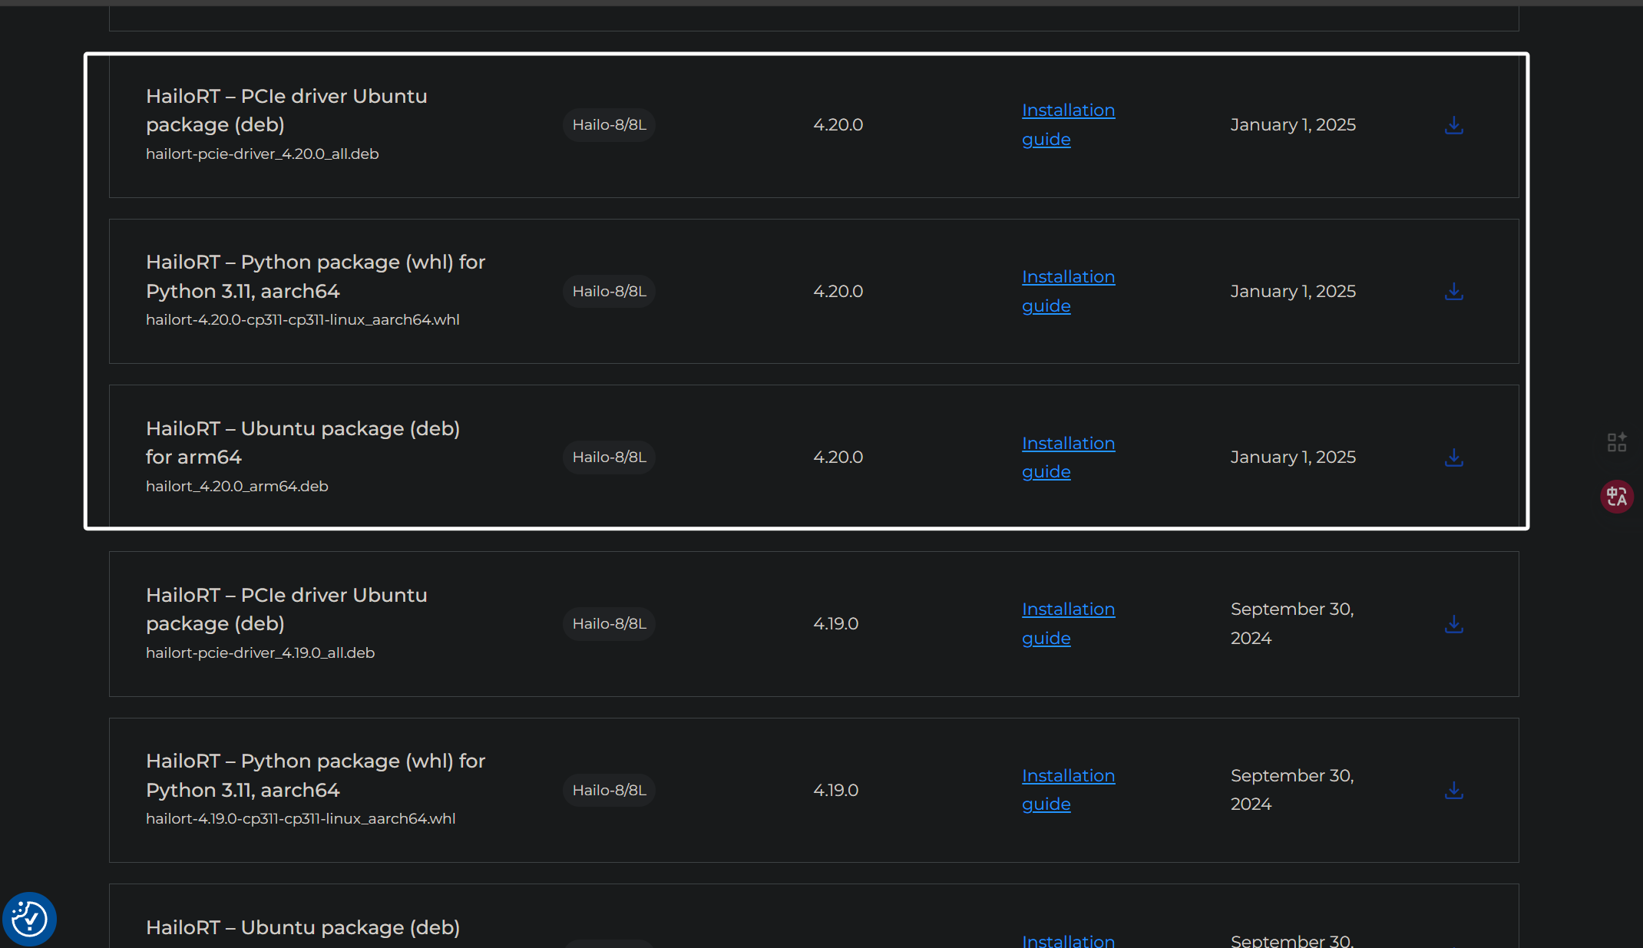The image size is (1643, 948).
Task: Click date January 1, 2025 in PCIe driver row
Action: [1293, 125]
